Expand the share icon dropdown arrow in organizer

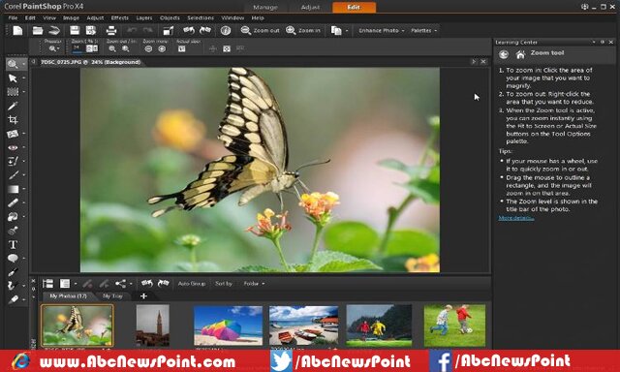click(x=131, y=284)
